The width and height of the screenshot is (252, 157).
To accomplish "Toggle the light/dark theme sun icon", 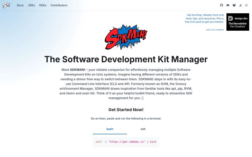I will point(246,5).
